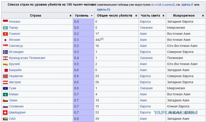Click the UAE flag icon

pyautogui.click(x=5, y=119)
